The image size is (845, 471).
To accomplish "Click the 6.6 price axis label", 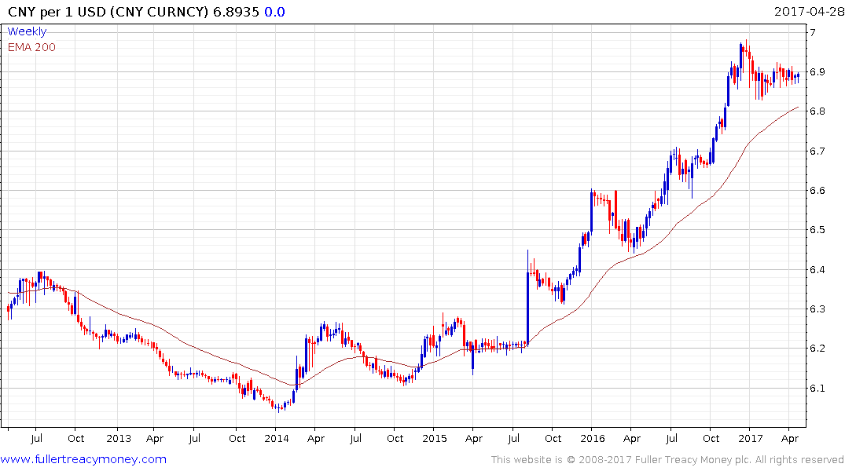I will [817, 191].
